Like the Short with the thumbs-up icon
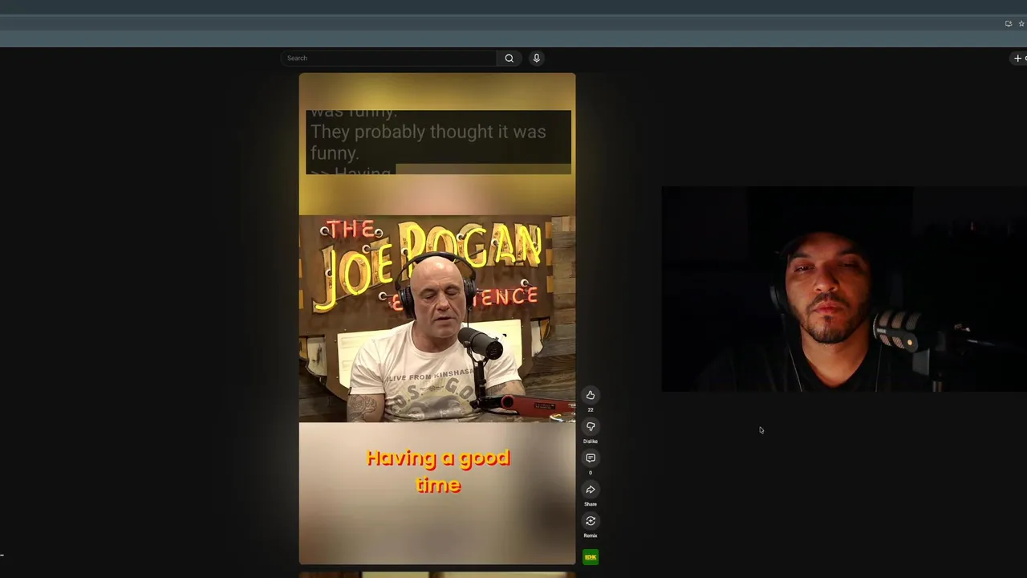1027x578 pixels. [591, 395]
